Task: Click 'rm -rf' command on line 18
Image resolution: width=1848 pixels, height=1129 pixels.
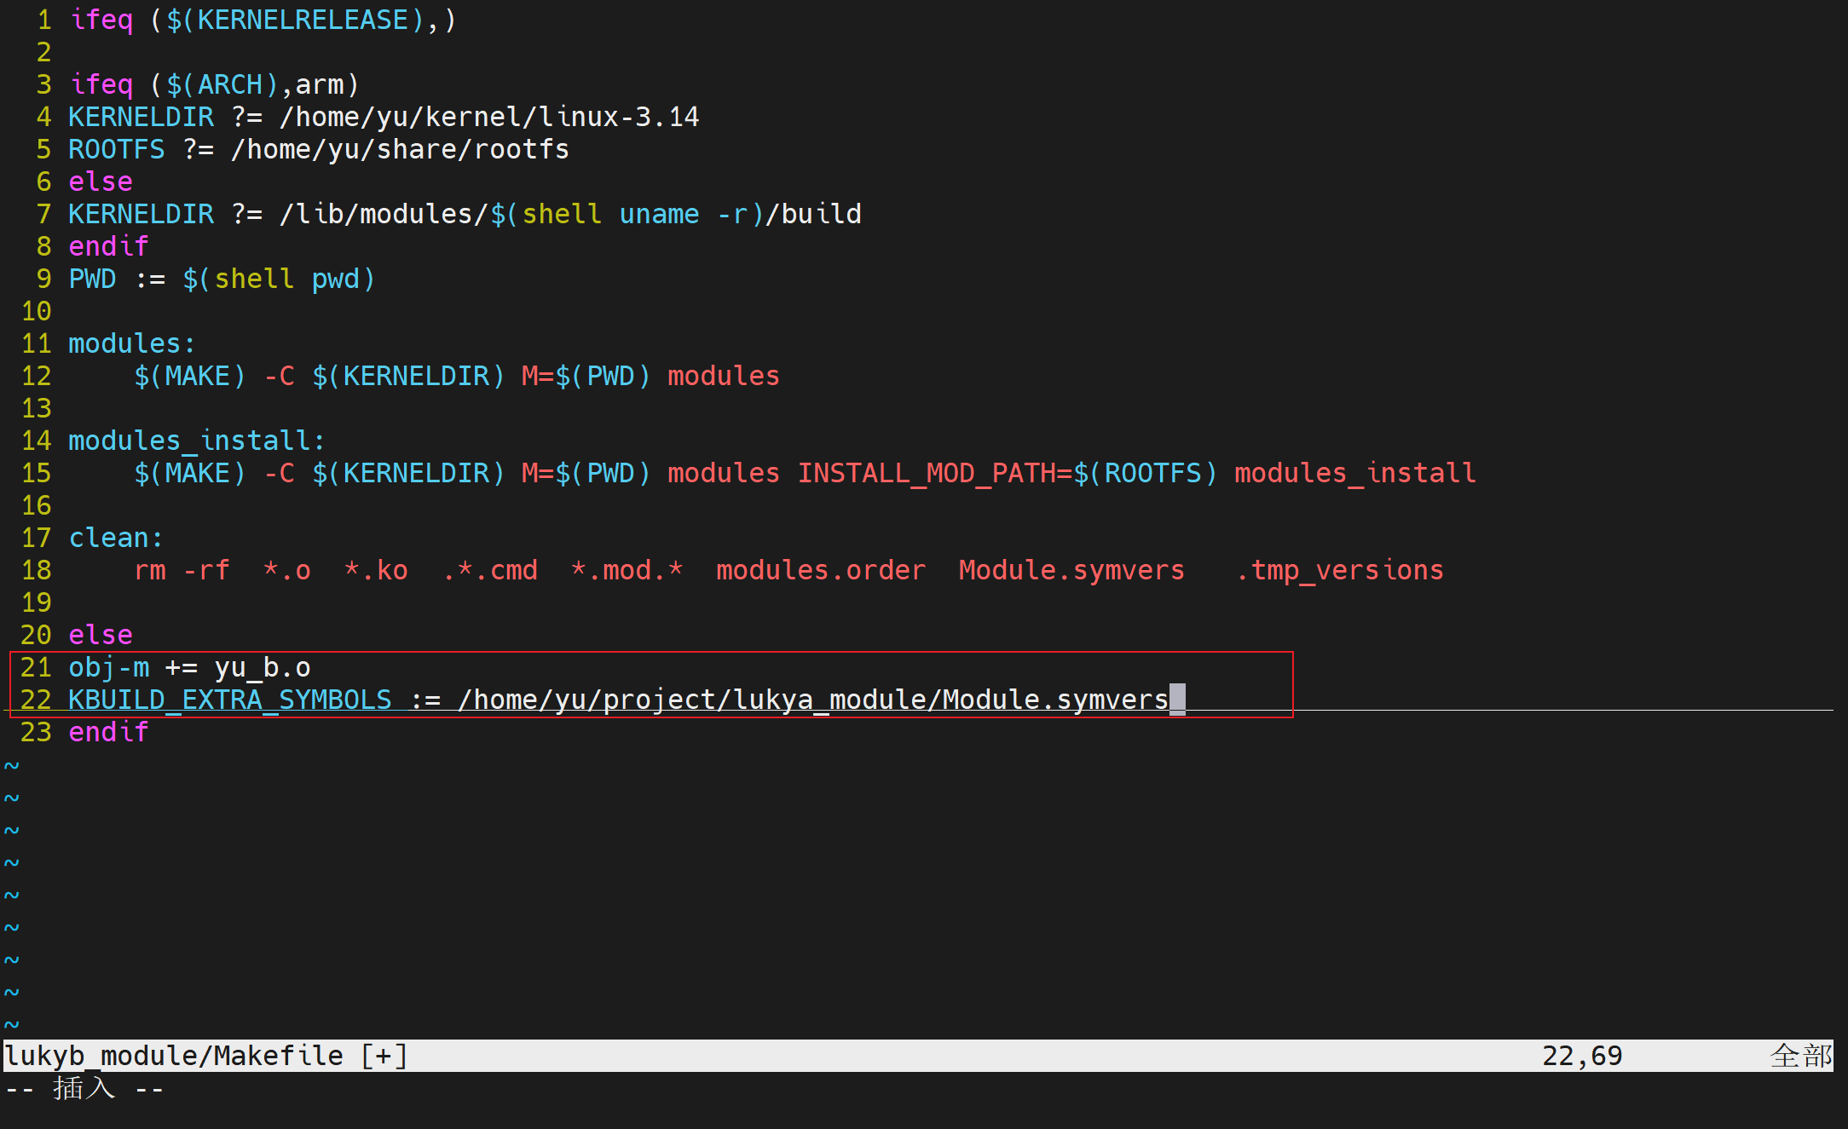Action: click(x=182, y=570)
